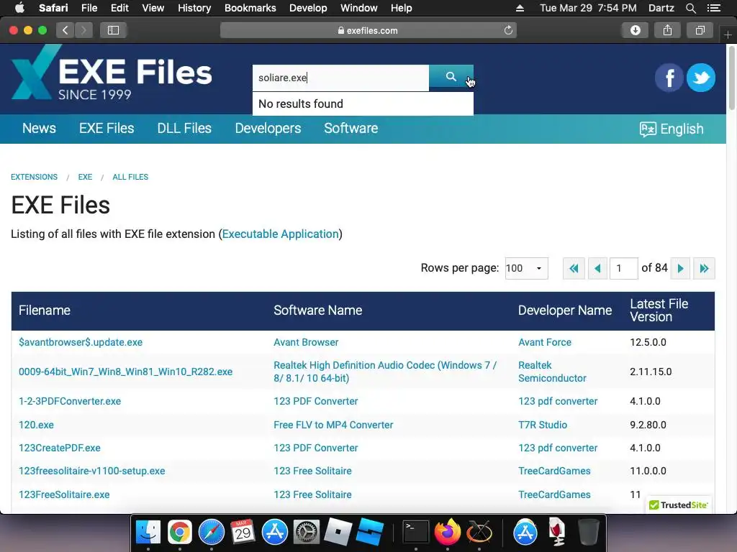737x552 pixels.
Task: Open the Rows per page dropdown
Action: pyautogui.click(x=526, y=269)
